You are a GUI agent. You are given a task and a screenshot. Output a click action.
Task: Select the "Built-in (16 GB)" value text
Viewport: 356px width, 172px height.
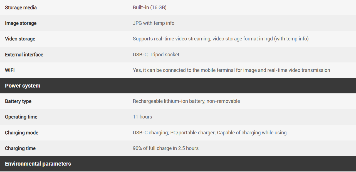[x=150, y=8]
